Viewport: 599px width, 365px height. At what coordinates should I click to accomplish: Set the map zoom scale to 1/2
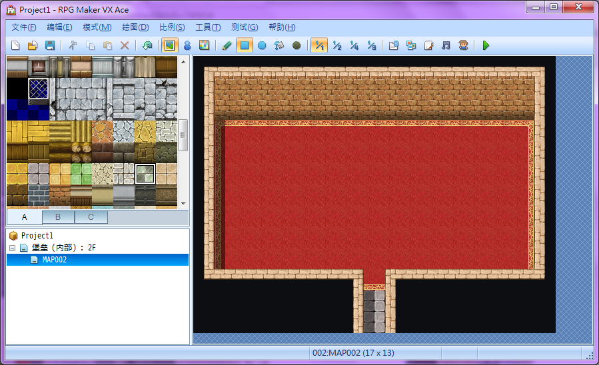(336, 45)
